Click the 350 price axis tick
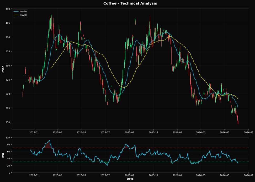The height and width of the screenshot is (182, 255). pos(8,65)
